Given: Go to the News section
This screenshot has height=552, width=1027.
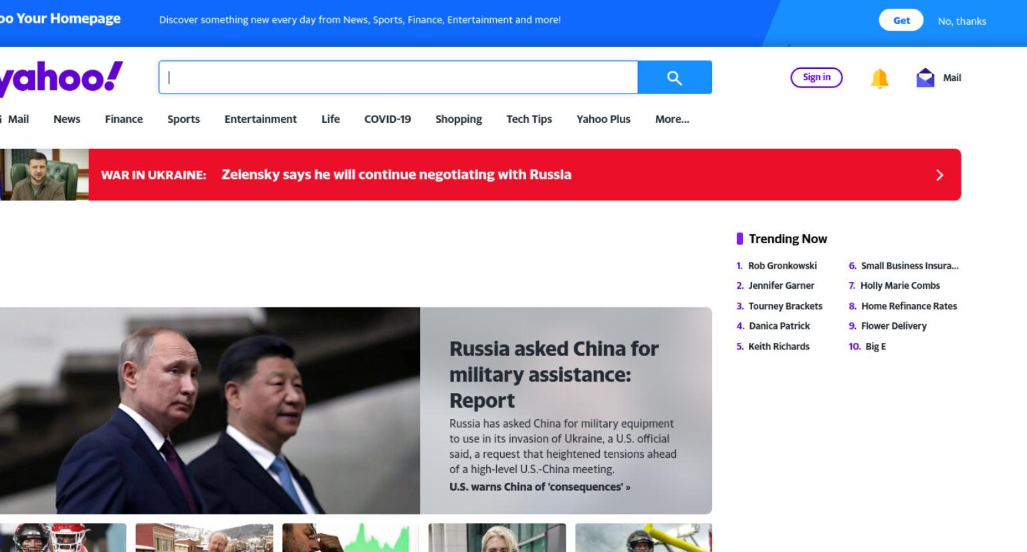Looking at the screenshot, I should [67, 119].
